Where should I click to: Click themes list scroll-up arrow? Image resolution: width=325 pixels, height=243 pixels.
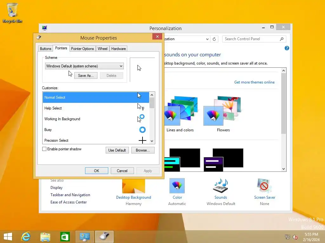click(x=283, y=71)
